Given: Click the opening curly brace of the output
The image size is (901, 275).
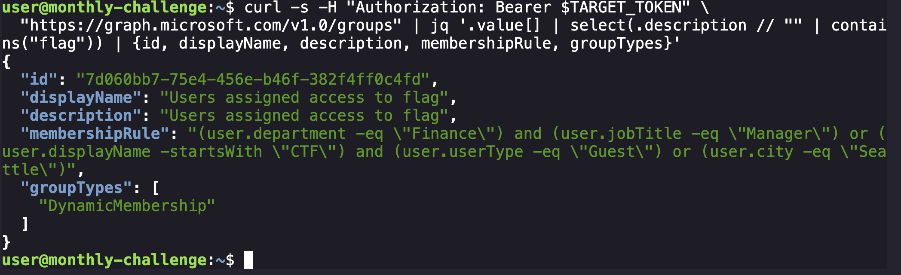Looking at the screenshot, I should [6, 62].
